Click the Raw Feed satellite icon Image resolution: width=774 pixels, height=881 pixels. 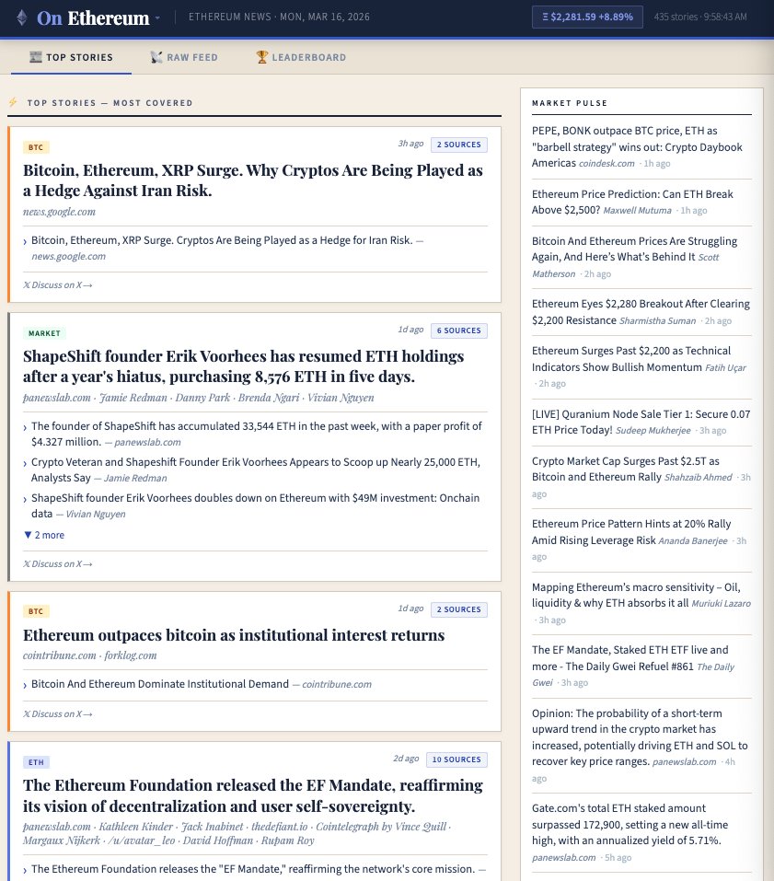pyautogui.click(x=156, y=57)
